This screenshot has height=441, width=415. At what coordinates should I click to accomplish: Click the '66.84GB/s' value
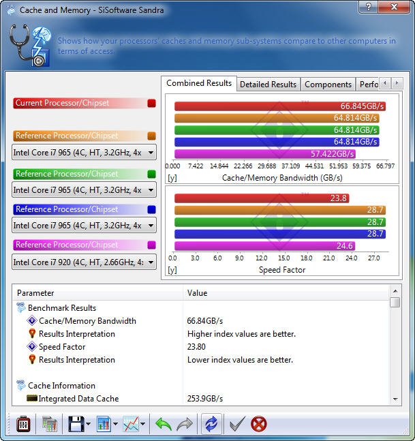tap(205, 321)
